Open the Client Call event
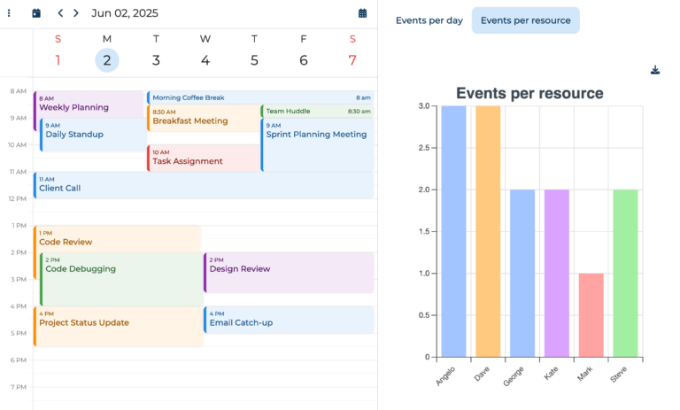The width and height of the screenshot is (680, 410). pyautogui.click(x=203, y=185)
